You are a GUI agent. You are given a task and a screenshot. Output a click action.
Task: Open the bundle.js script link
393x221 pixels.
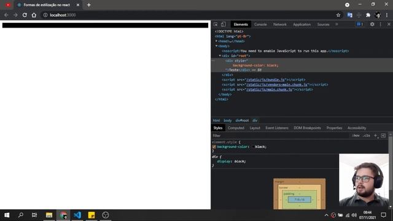[x=266, y=80]
